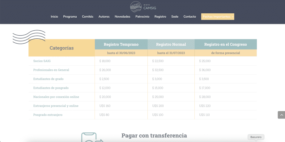Go to the Inicio page
The image size is (285, 142).
54,17
